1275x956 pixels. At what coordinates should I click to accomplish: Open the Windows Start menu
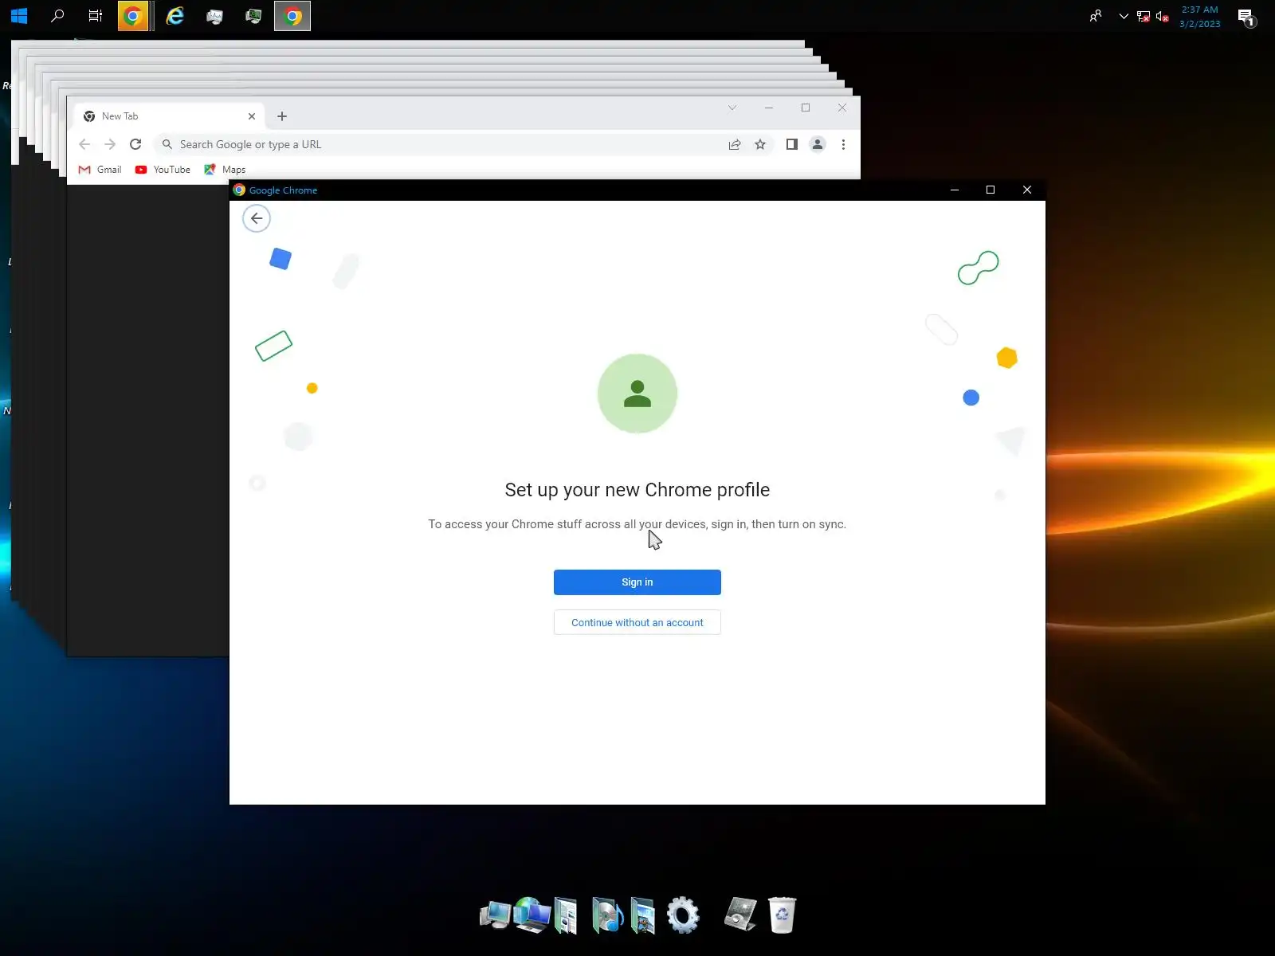coord(19,15)
